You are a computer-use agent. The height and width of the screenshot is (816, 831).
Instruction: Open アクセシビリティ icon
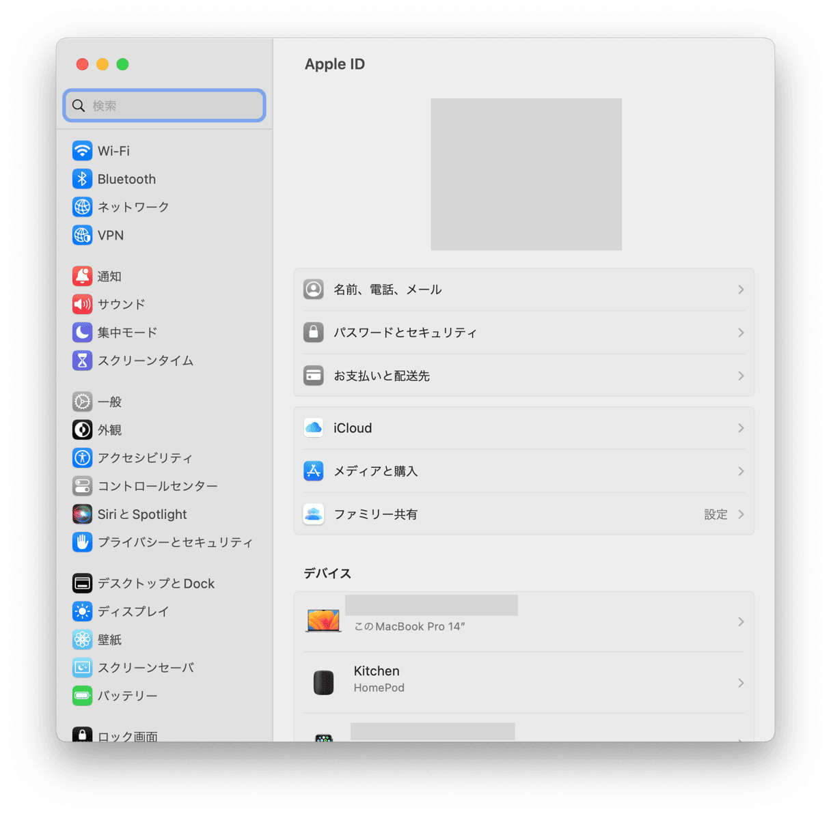(x=82, y=458)
